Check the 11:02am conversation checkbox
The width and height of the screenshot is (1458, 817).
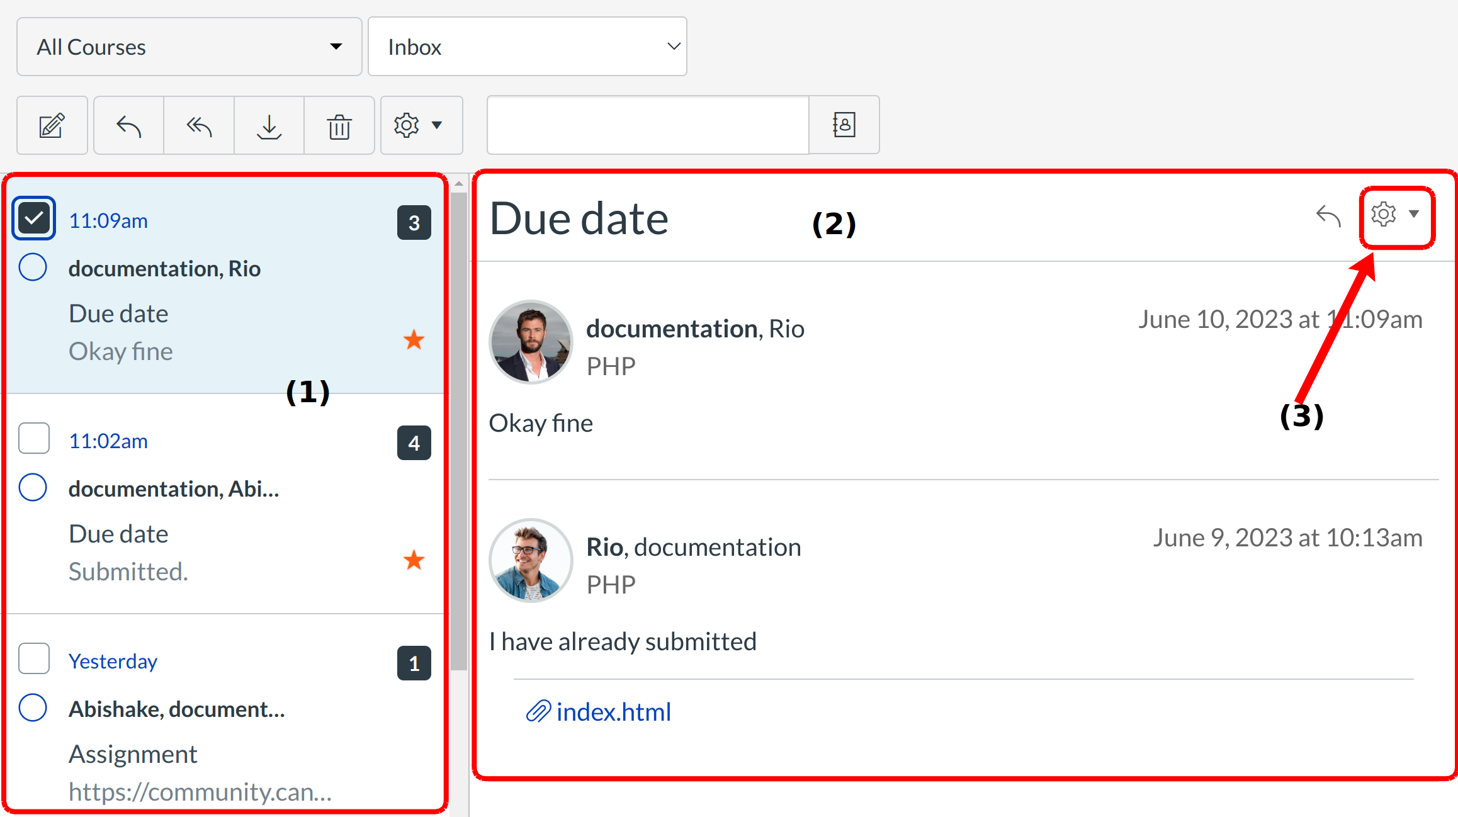[34, 438]
